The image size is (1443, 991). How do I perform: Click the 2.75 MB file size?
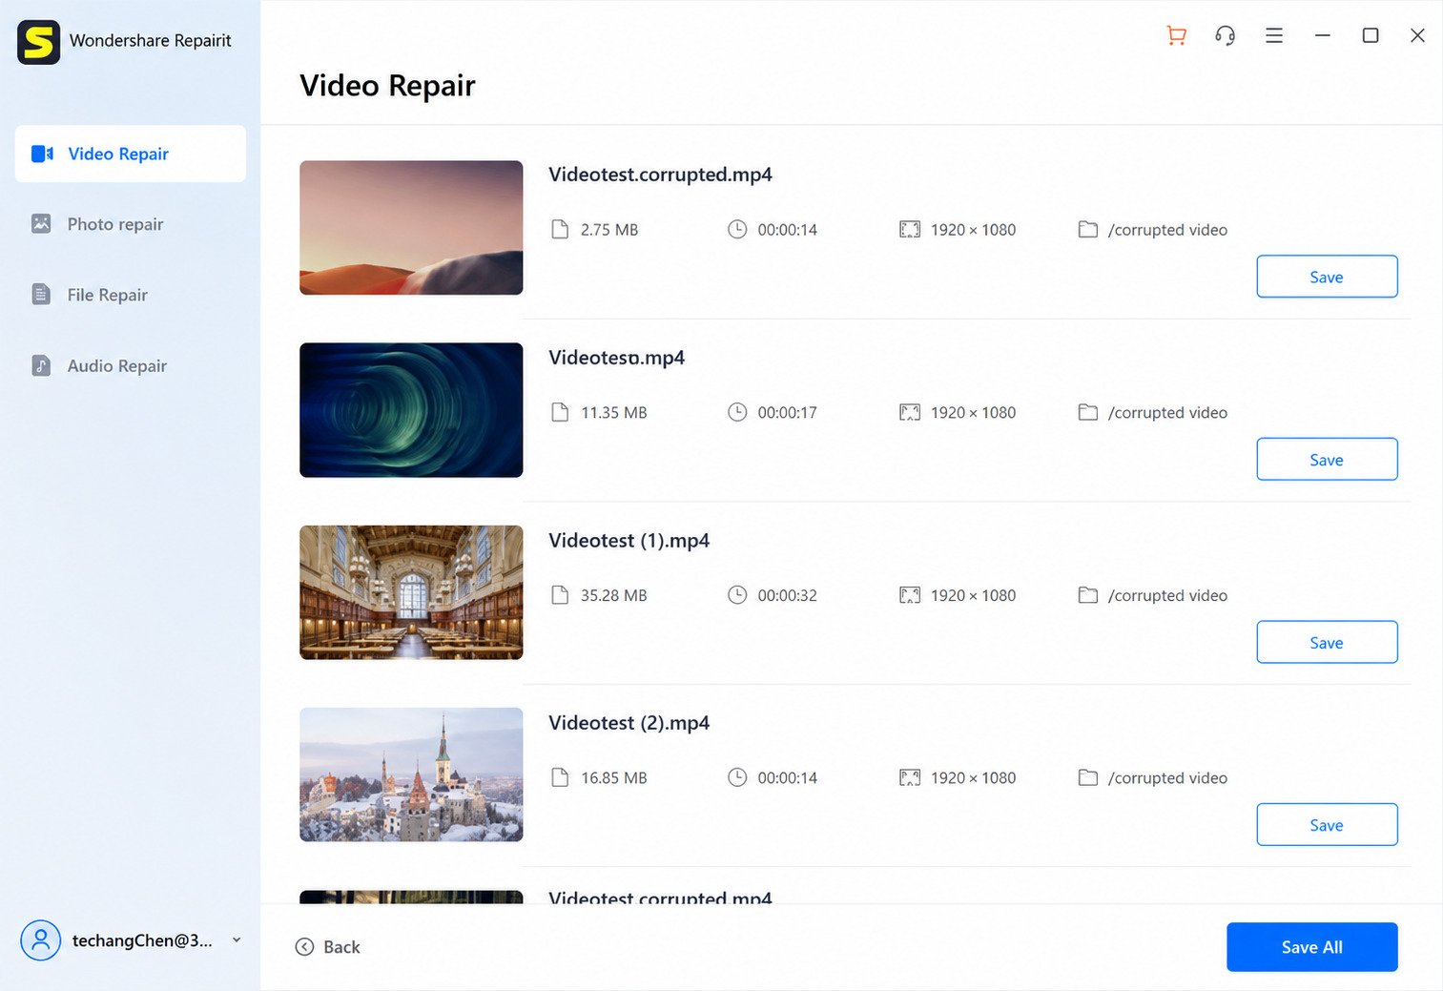(609, 230)
